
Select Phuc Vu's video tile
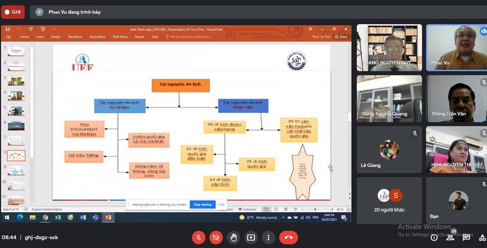pyautogui.click(x=455, y=47)
